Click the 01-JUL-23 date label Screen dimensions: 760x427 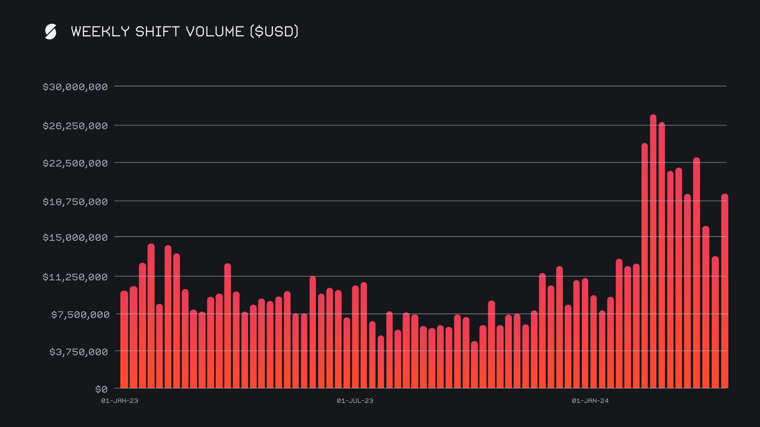[355, 401]
